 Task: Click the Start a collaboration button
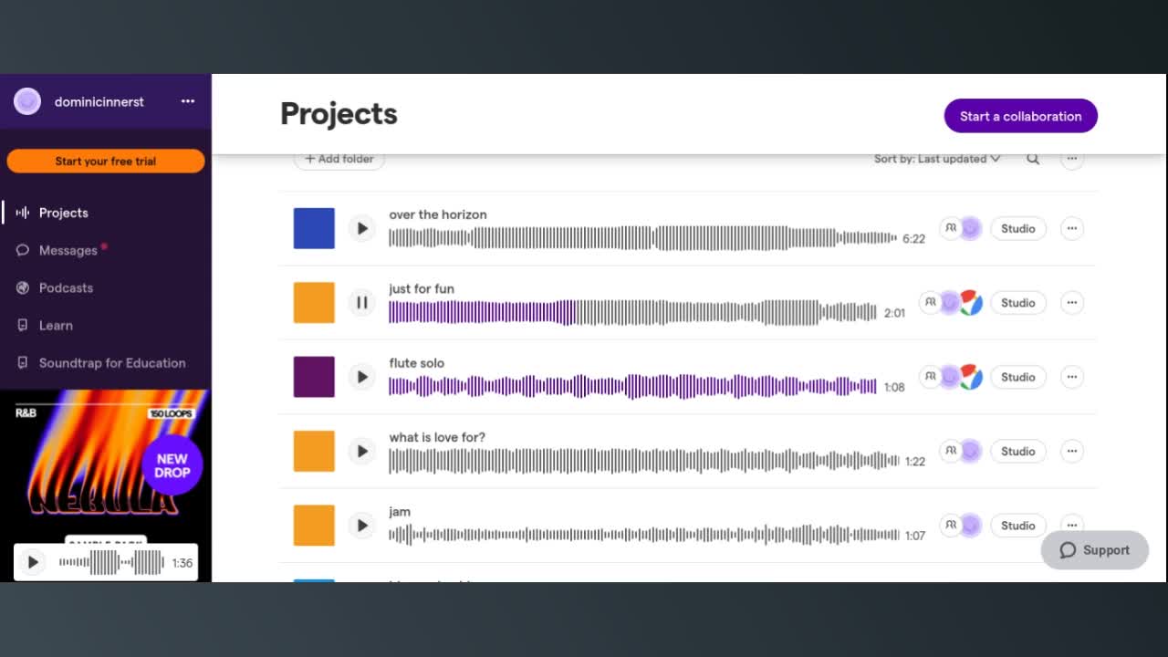[x=1020, y=116]
